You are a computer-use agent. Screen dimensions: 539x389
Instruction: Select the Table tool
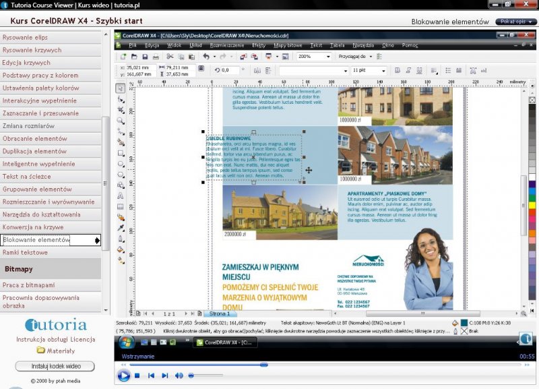(x=121, y=206)
